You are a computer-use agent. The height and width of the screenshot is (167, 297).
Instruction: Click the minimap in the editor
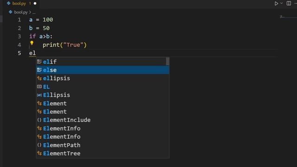pos(288,17)
